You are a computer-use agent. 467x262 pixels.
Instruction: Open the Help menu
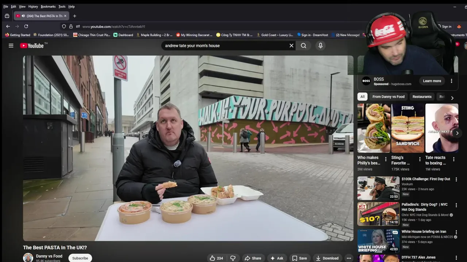click(72, 7)
